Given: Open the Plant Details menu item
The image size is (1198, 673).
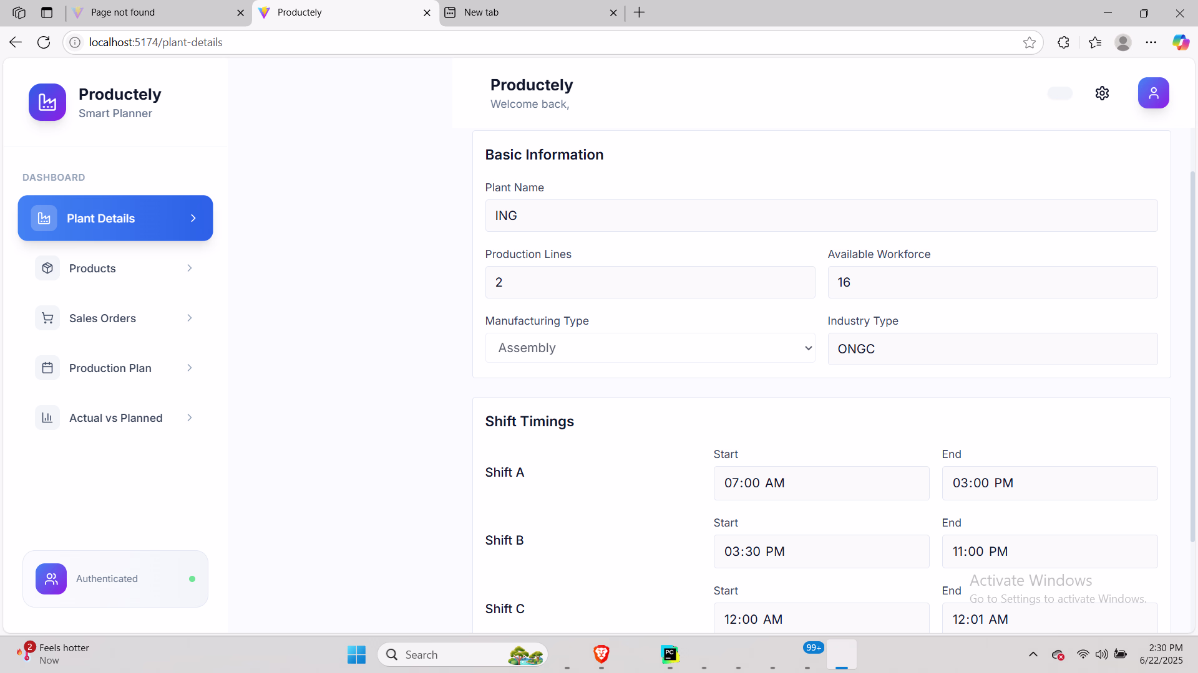Looking at the screenshot, I should point(115,218).
